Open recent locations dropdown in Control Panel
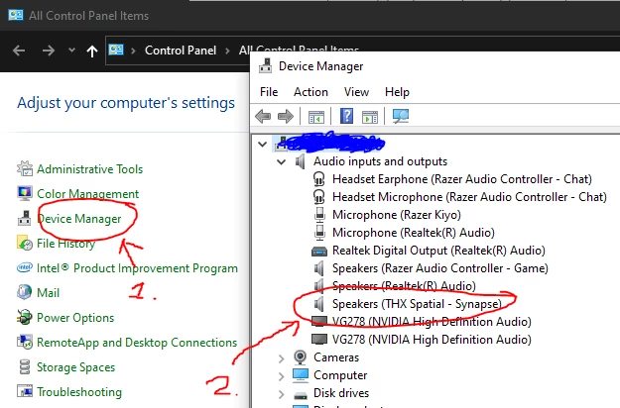 [x=71, y=51]
